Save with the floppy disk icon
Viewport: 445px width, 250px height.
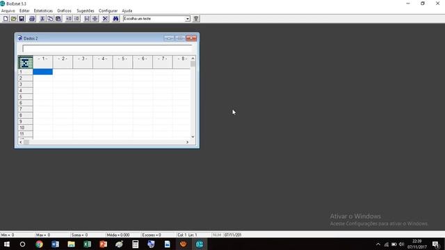pos(22,19)
